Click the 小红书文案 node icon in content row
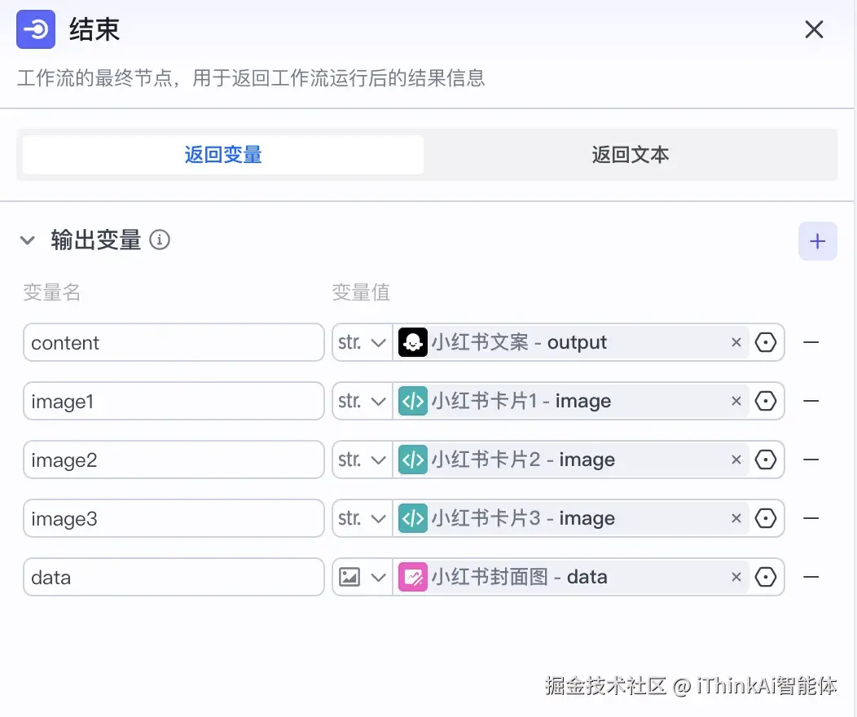The image size is (857, 717). (x=413, y=342)
